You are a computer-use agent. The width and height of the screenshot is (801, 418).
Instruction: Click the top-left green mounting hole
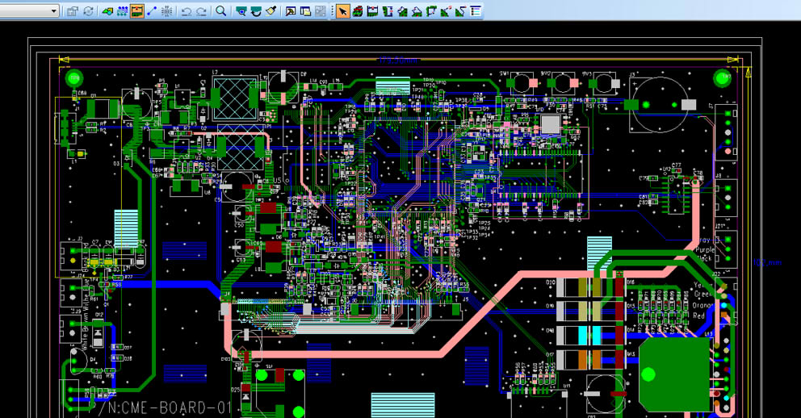tap(73, 78)
